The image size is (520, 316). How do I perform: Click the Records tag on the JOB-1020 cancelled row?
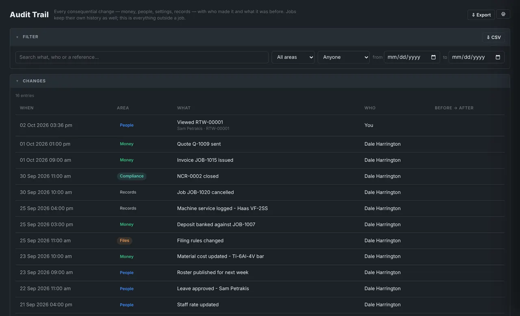128,192
